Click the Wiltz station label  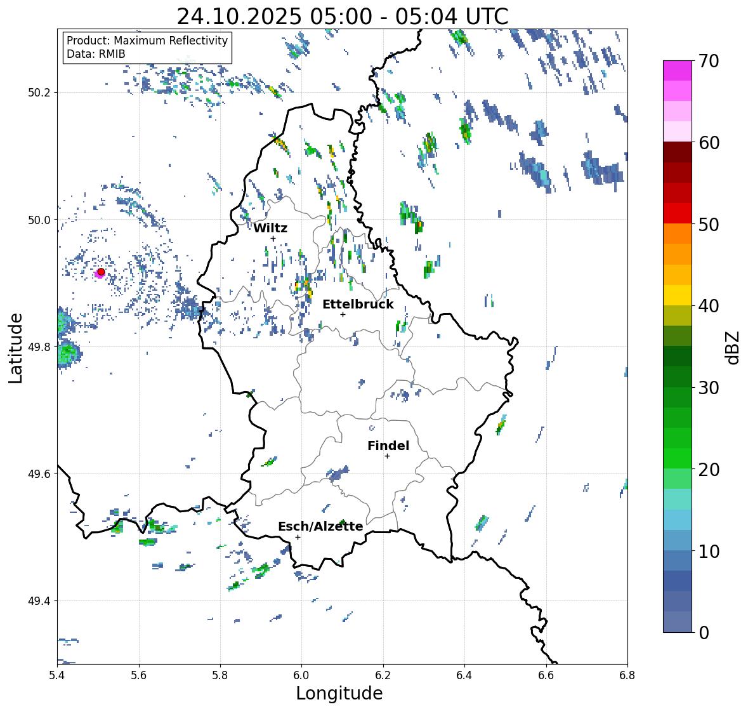270,228
